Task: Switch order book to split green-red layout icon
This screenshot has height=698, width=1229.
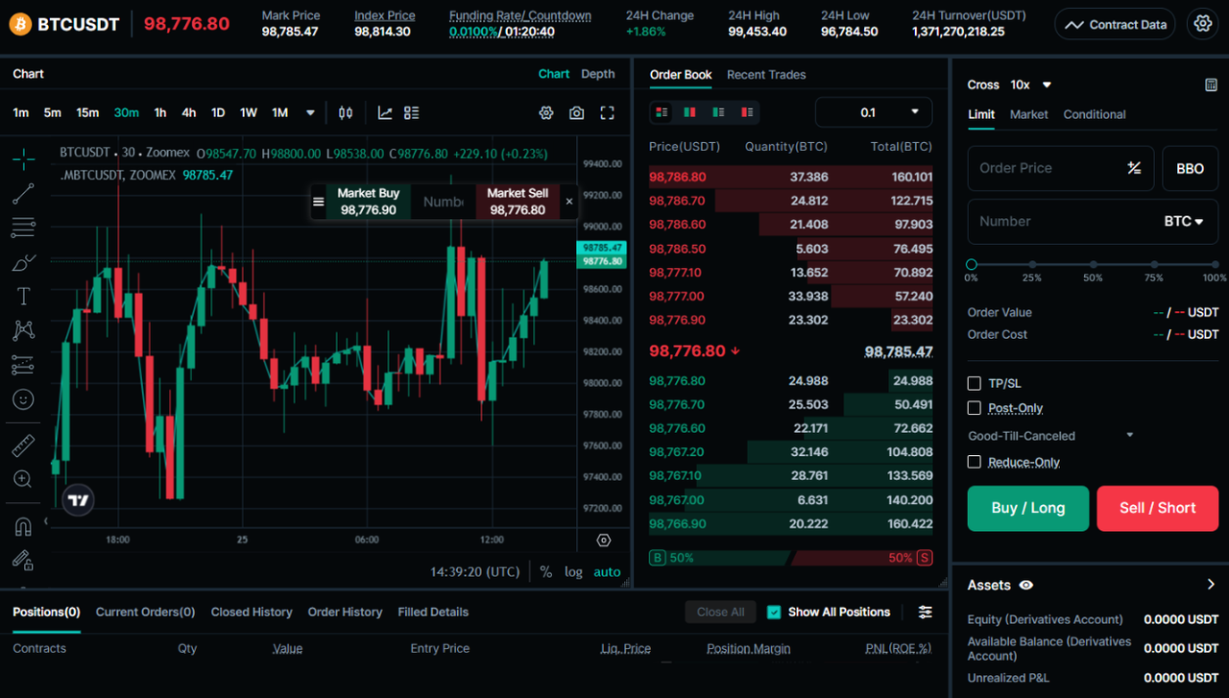Action: [689, 112]
